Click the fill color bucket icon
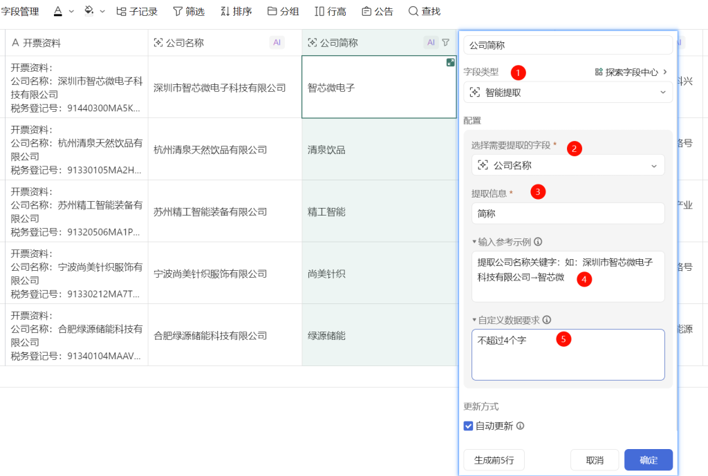This screenshot has width=708, height=476. coord(89,11)
